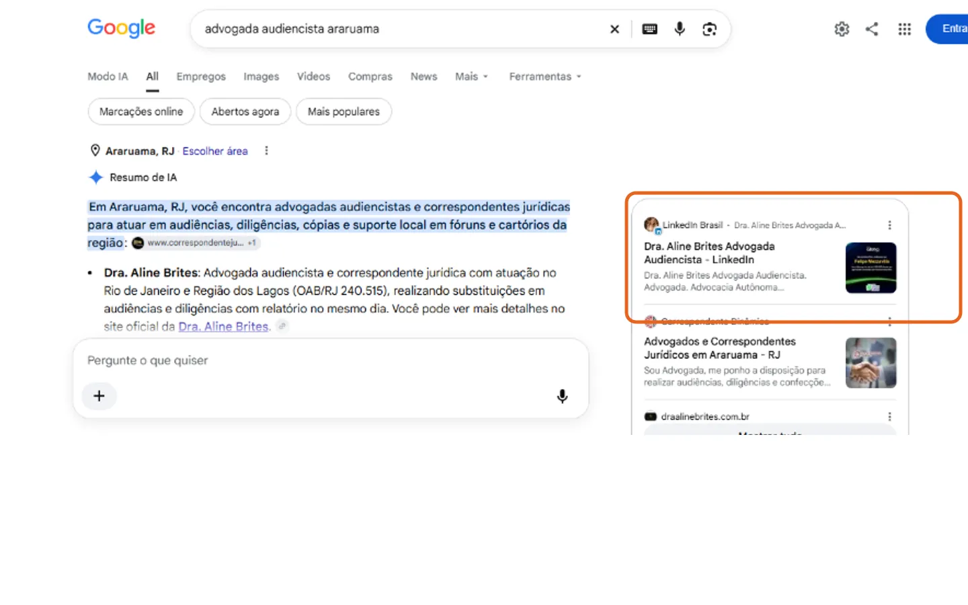Click the handshake thumbnail image
Image resolution: width=968 pixels, height=605 pixels.
click(871, 363)
